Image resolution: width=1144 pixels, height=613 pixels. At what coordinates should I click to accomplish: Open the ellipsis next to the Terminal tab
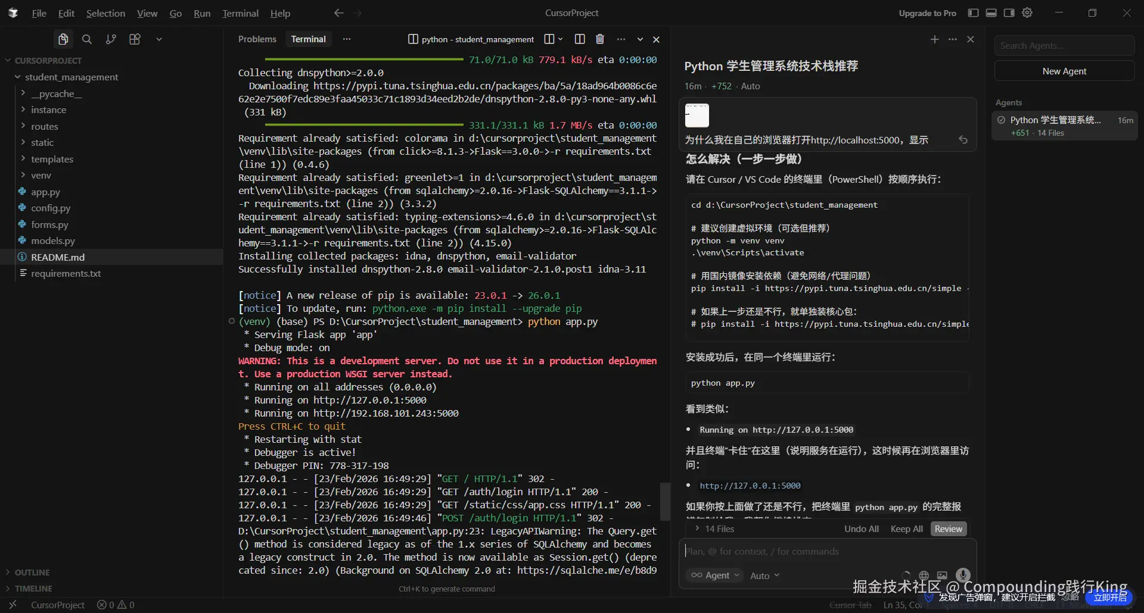coord(347,39)
